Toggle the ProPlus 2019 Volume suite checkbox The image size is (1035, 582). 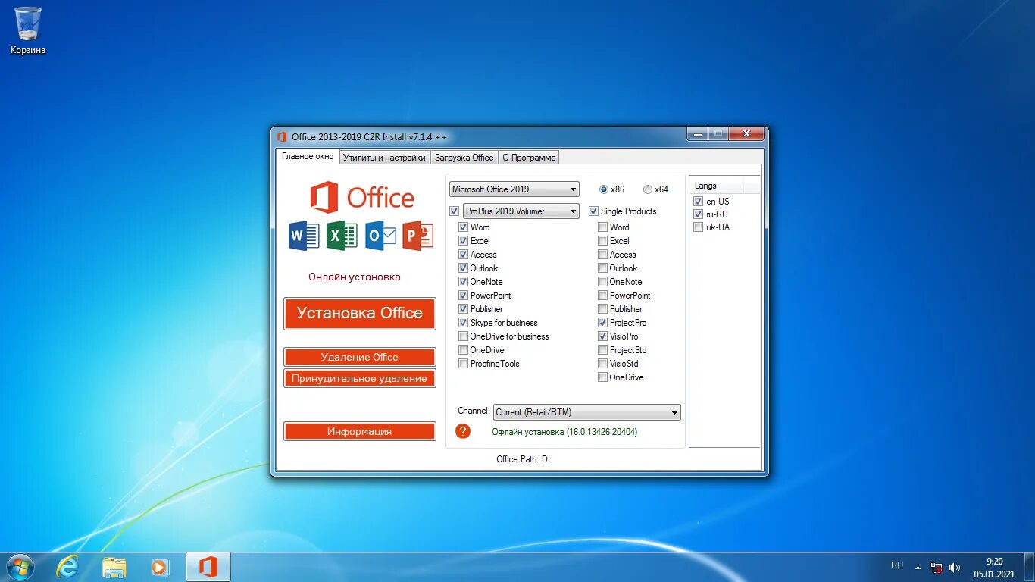(x=455, y=211)
